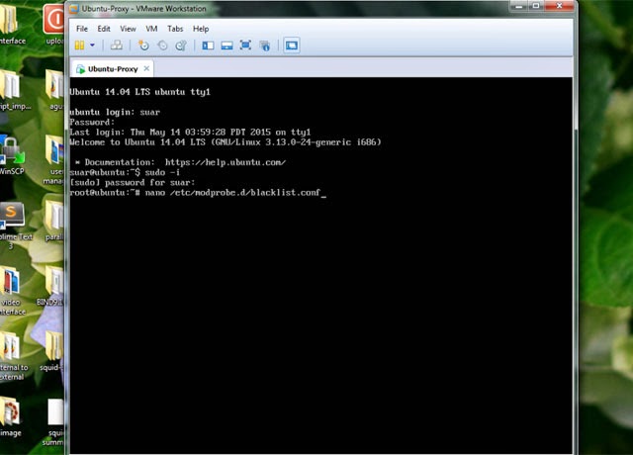Send Ctrl+Alt+Del using the toolbar icon
The height and width of the screenshot is (455, 633).
pyautogui.click(x=117, y=45)
